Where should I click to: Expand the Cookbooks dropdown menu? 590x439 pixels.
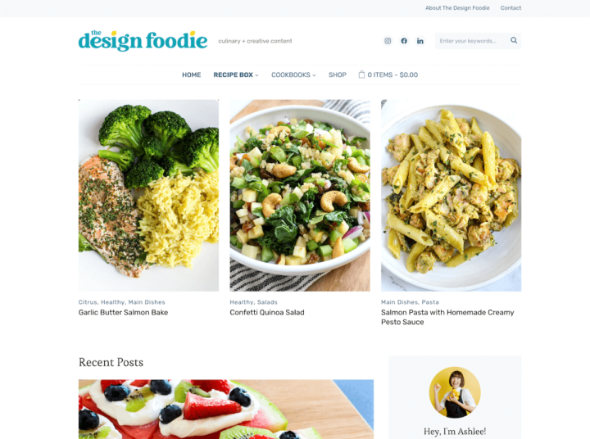[x=293, y=75]
